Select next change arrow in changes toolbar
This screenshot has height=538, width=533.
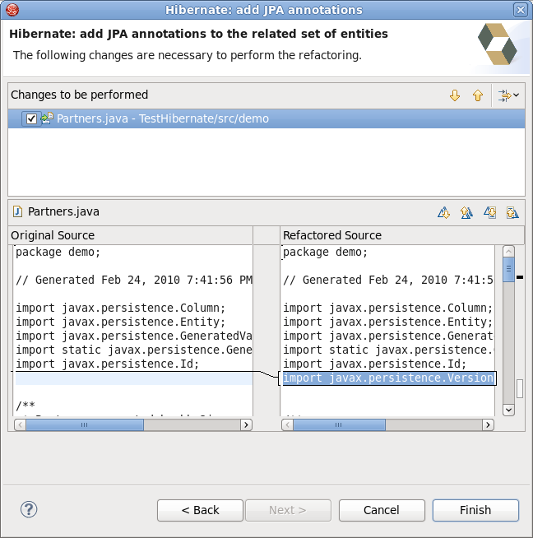pos(455,95)
